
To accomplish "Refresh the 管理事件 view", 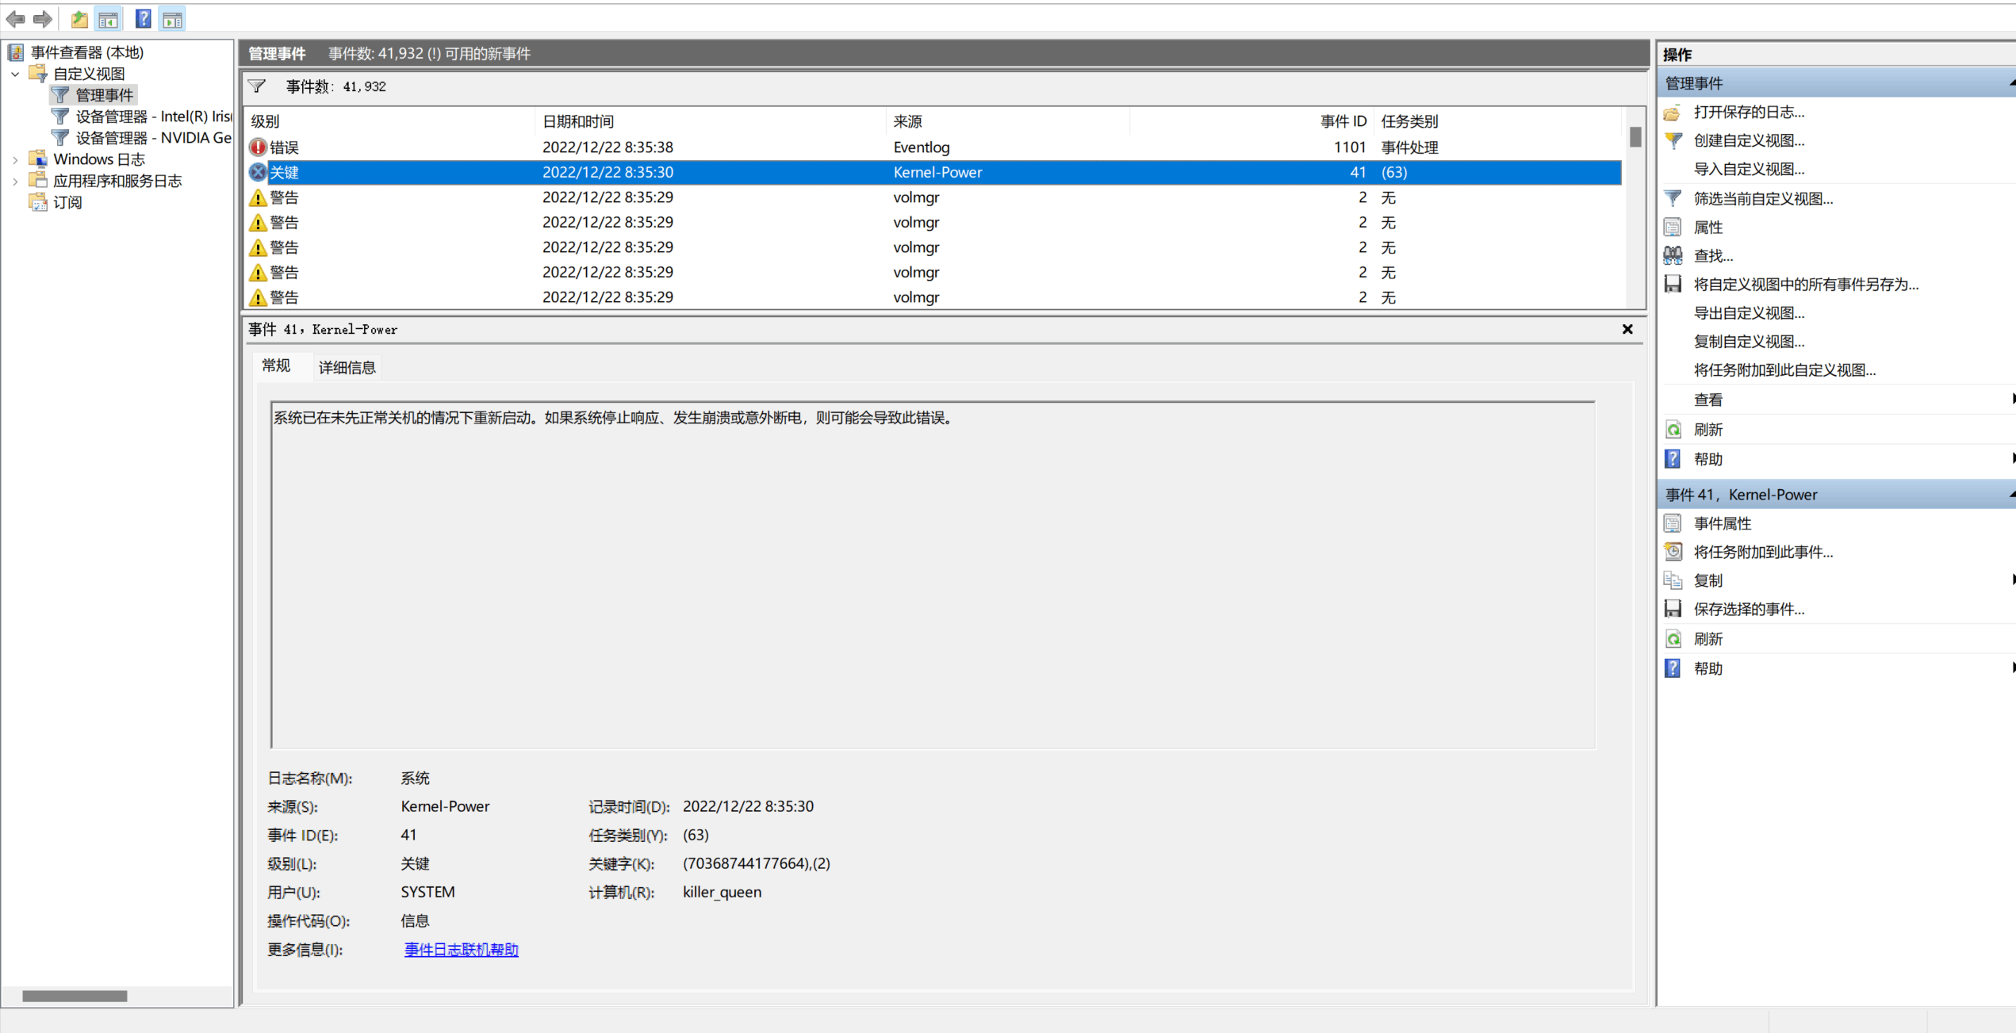I will [1707, 429].
